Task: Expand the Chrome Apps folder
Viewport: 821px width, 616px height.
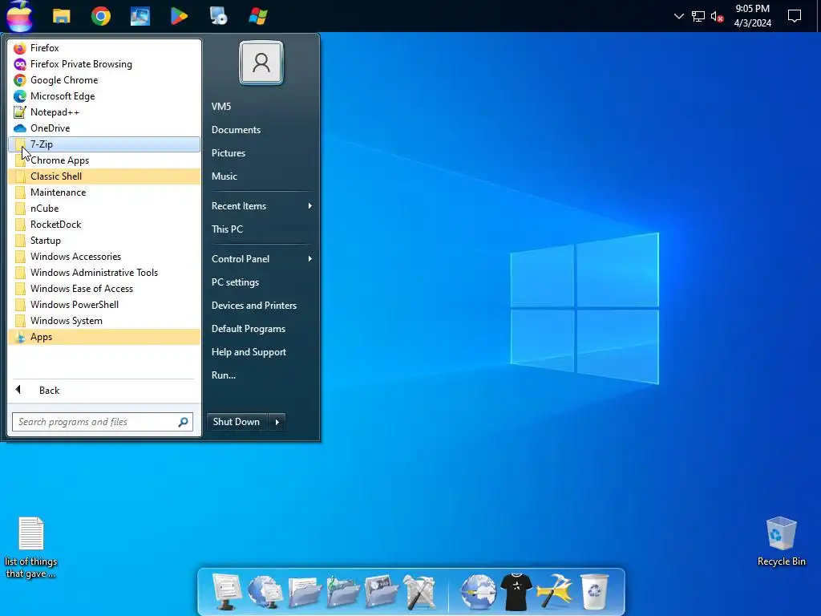Action: [104, 160]
